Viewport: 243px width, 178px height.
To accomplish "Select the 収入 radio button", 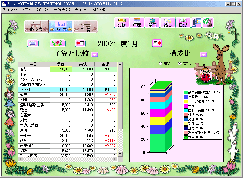I will (x=161, y=63).
